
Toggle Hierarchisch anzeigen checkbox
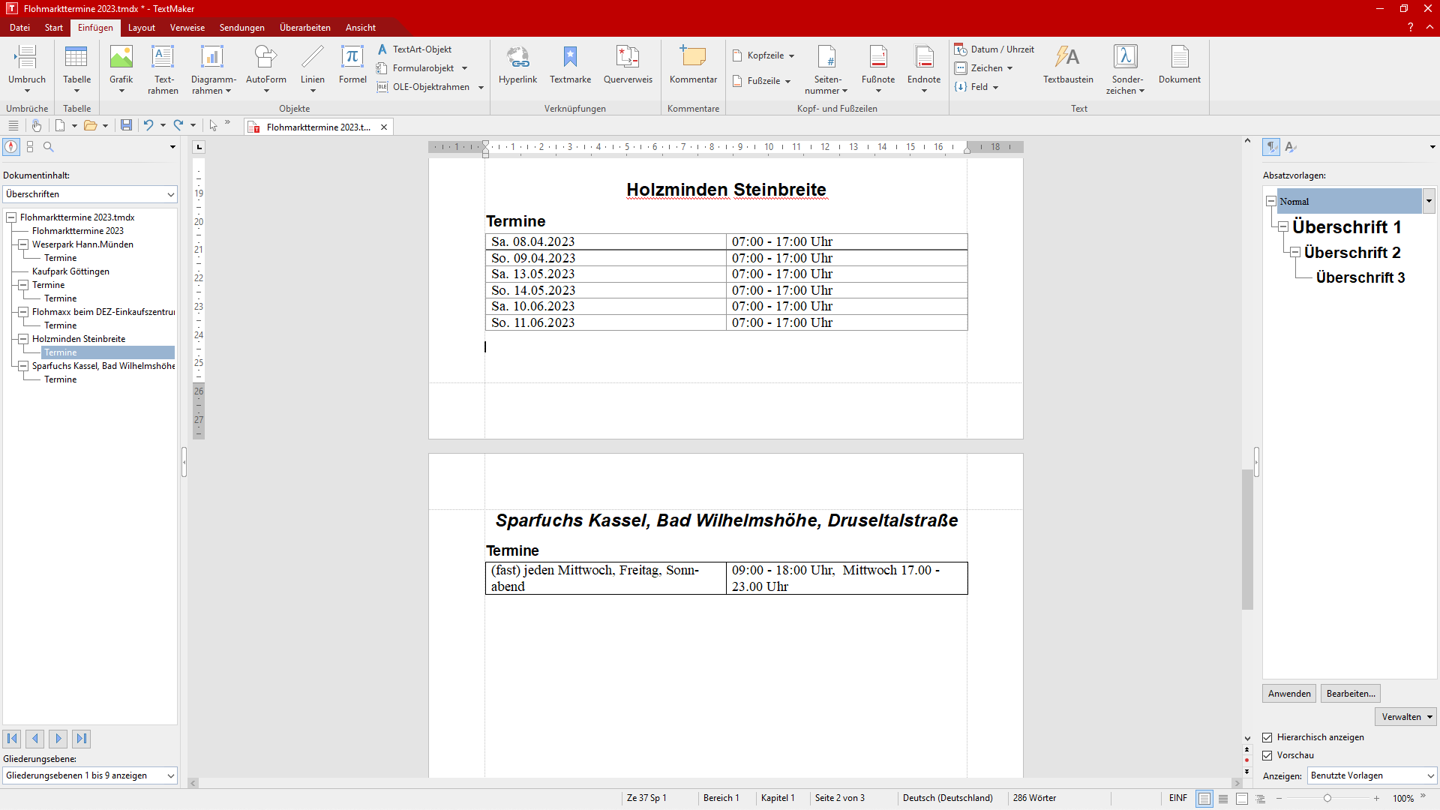1267,737
